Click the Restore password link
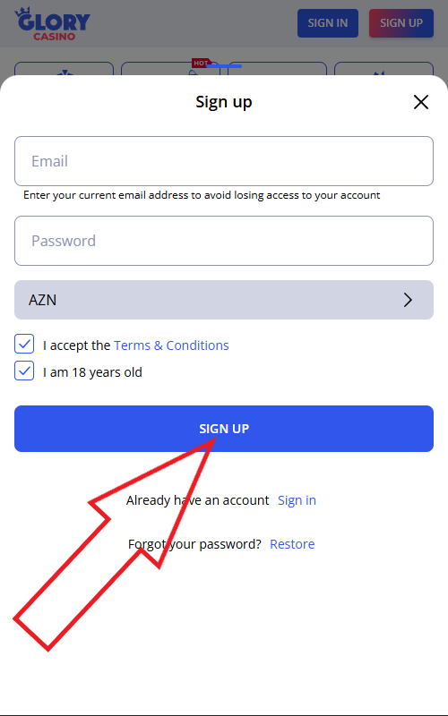Viewport: 448px width, 716px height. pos(292,544)
